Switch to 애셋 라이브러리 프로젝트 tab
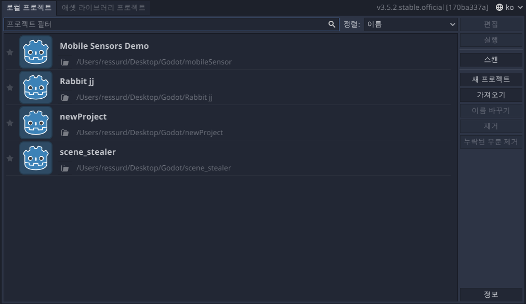Viewport: 526px width, 304px height. (x=103, y=7)
